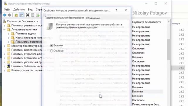Viewport: 188px width, 106px height.
Task: Open the Справка menu
Action: (39, 9)
